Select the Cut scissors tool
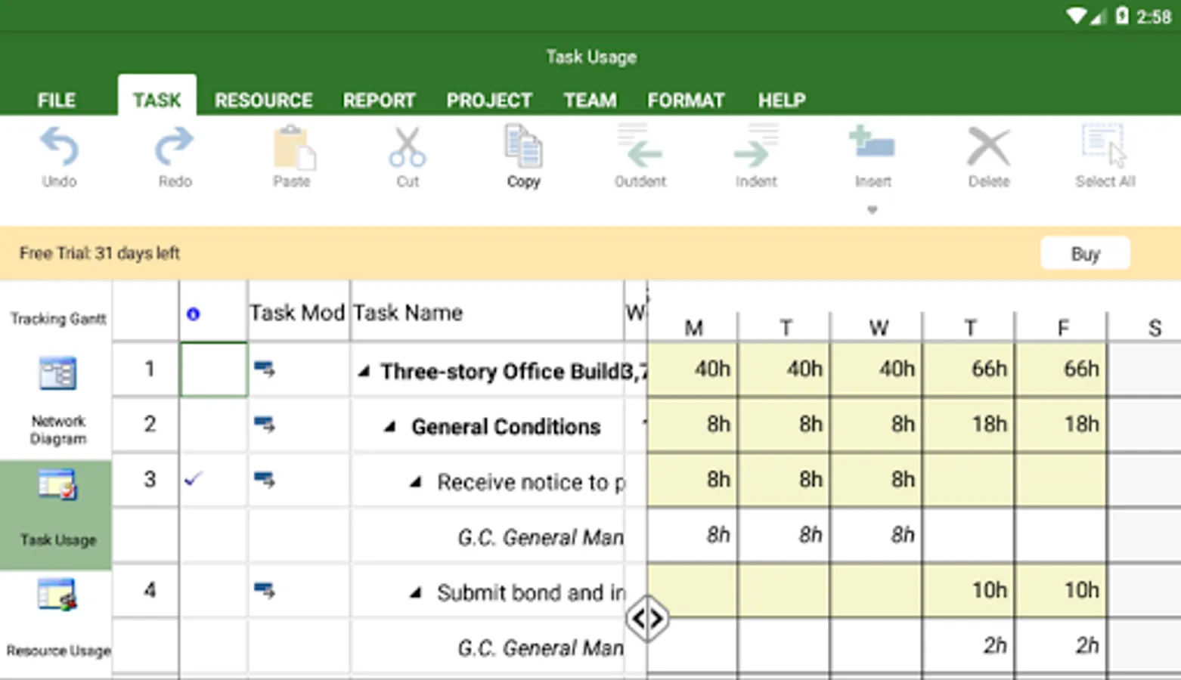Viewport: 1181px width, 680px height. 407,147
